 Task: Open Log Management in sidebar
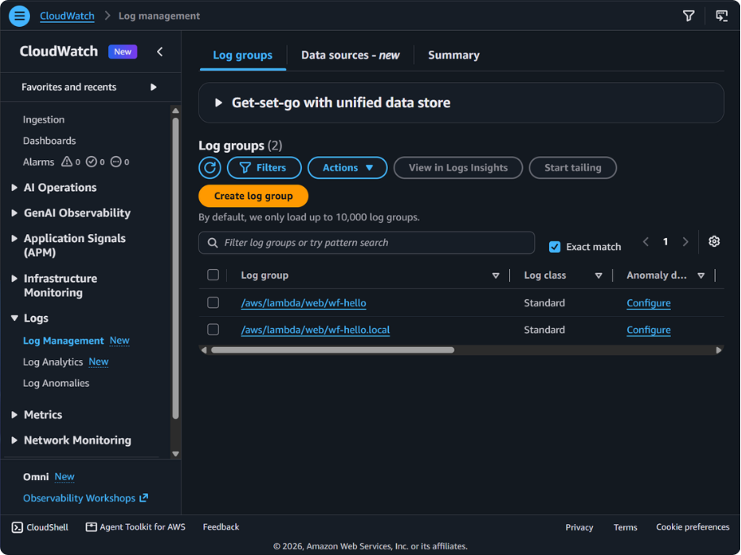[63, 340]
